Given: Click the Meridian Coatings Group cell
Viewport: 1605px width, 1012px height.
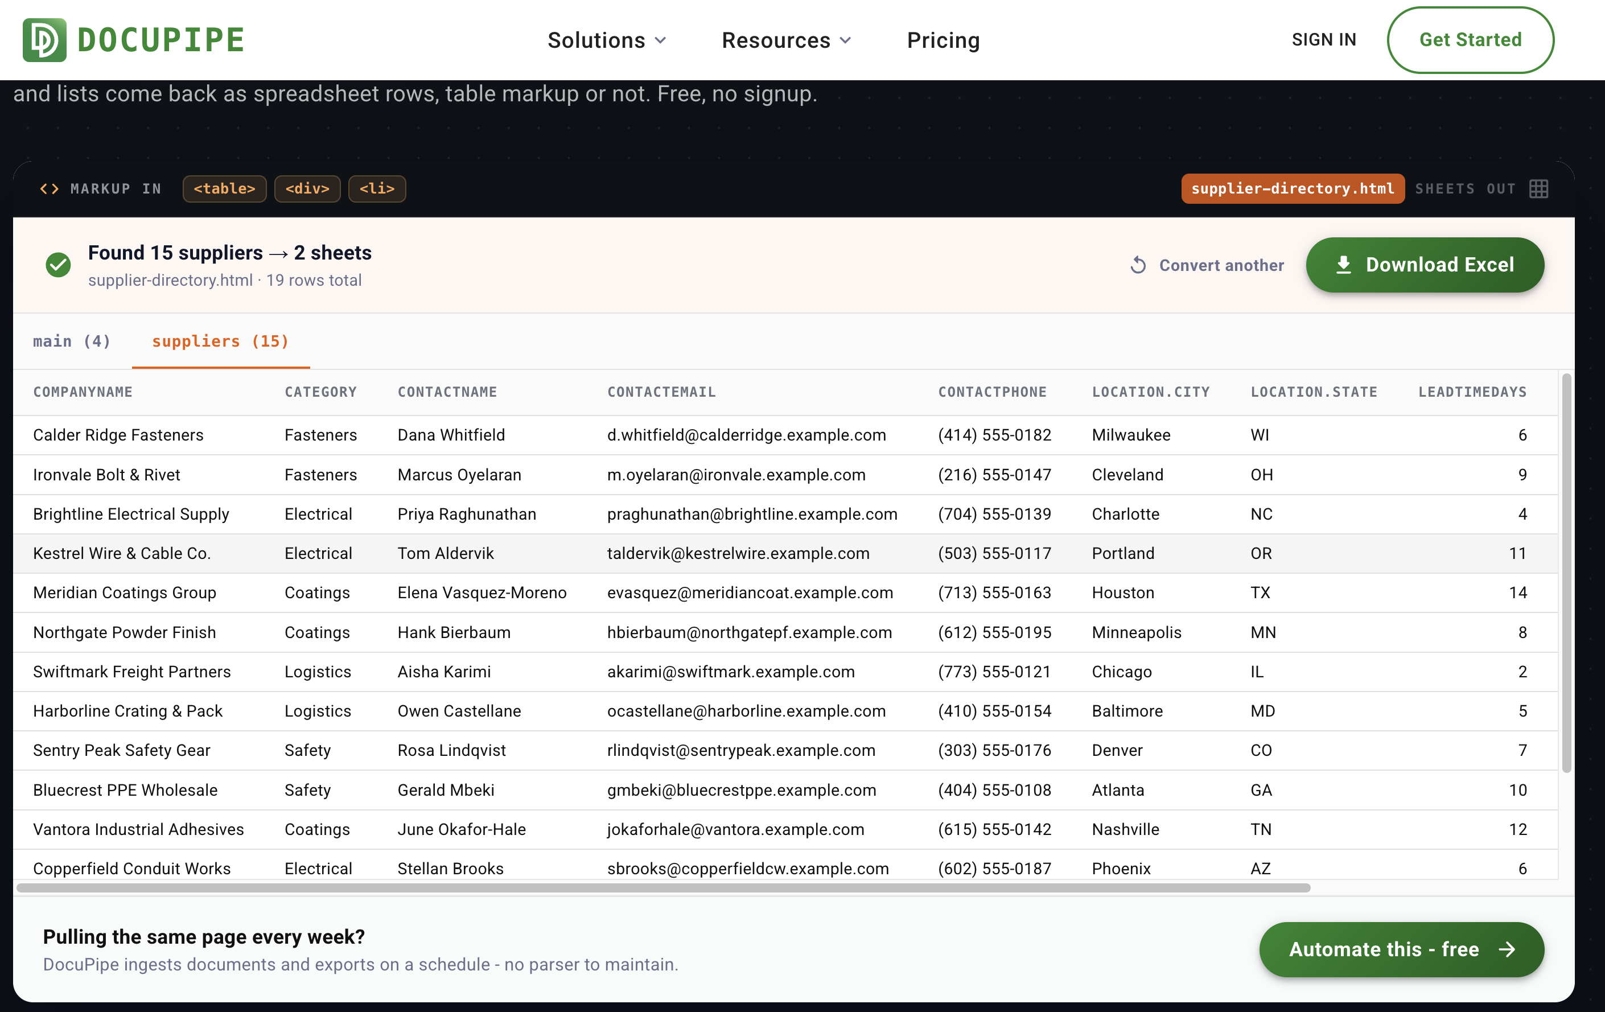Looking at the screenshot, I should click(x=125, y=593).
